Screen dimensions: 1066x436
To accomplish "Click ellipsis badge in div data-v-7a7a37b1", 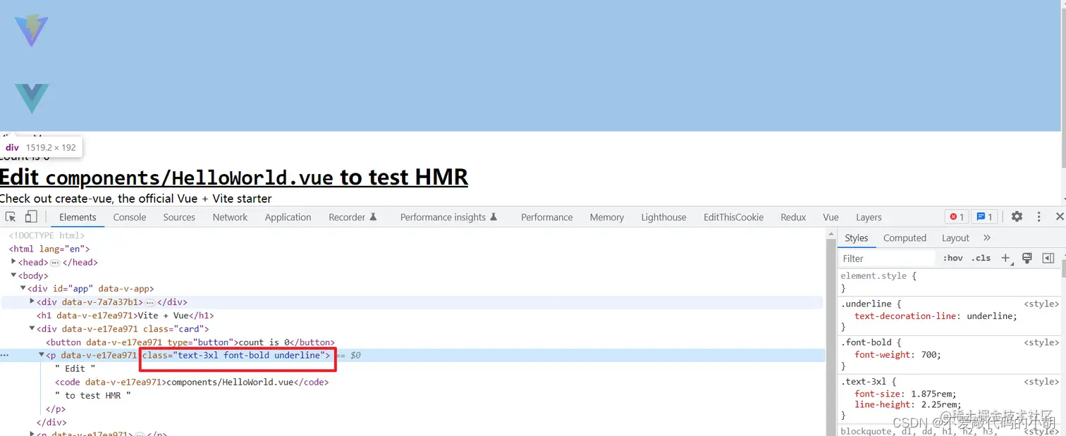I will point(149,302).
